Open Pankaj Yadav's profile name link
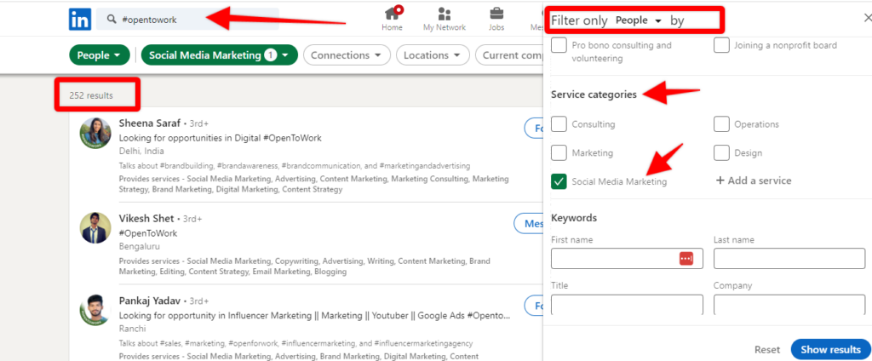The width and height of the screenshot is (872, 361). (150, 301)
